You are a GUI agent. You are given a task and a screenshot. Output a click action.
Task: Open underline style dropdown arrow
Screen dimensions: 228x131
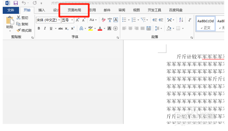(56, 29)
